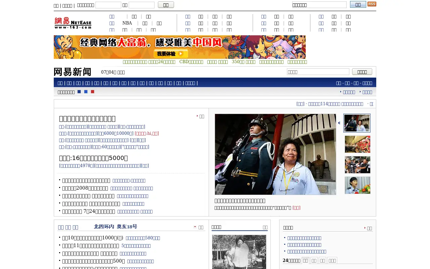Open the blue bracketed link containing 4978
Viewport: 430px width, 269px height.
tap(77, 166)
